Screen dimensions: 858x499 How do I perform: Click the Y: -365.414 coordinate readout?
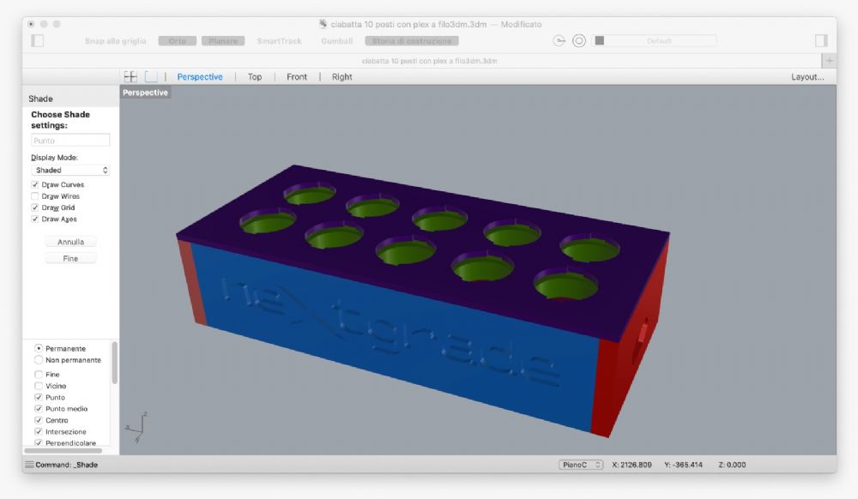click(x=683, y=465)
